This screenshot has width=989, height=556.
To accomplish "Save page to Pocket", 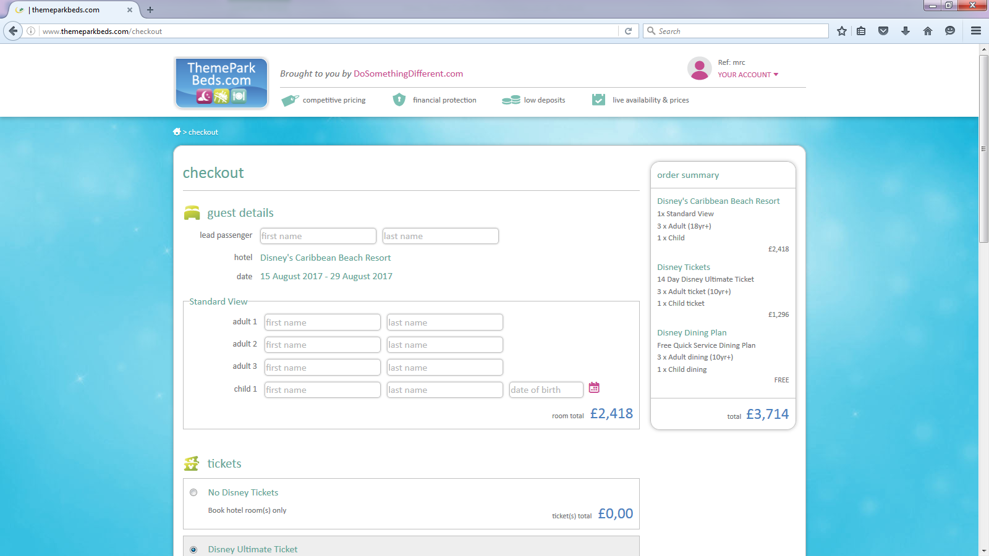I will pyautogui.click(x=883, y=31).
